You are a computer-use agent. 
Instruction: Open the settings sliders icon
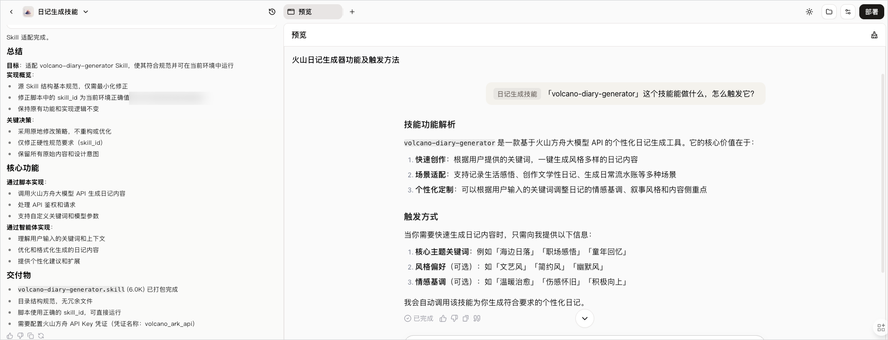(x=848, y=12)
